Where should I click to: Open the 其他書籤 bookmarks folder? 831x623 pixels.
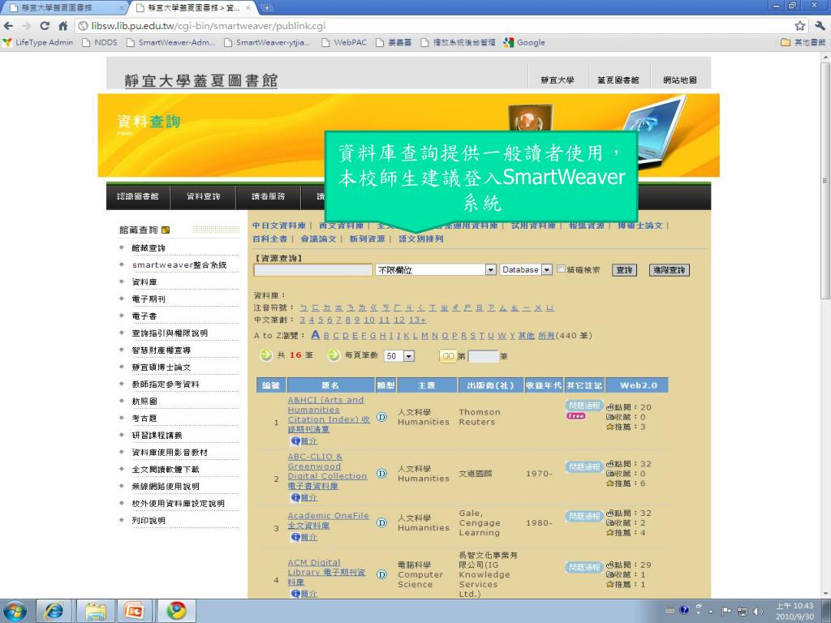[x=803, y=42]
